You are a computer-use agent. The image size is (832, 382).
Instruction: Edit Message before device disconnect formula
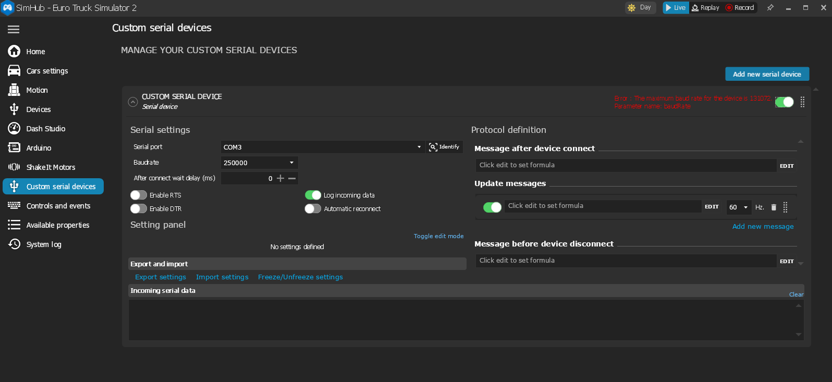click(787, 261)
